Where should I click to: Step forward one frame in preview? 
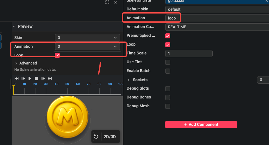pos(43,78)
